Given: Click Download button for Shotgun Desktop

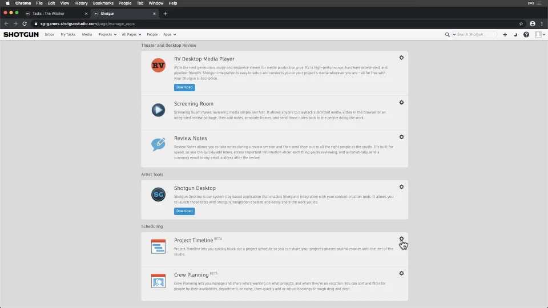Looking at the screenshot, I should (x=184, y=211).
